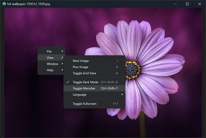Toggle Fullscreen mode
The height and width of the screenshot is (138, 206).
tap(84, 104)
